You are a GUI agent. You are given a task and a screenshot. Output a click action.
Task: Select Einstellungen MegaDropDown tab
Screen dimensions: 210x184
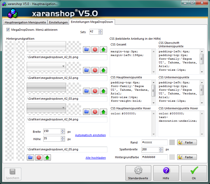(92, 22)
